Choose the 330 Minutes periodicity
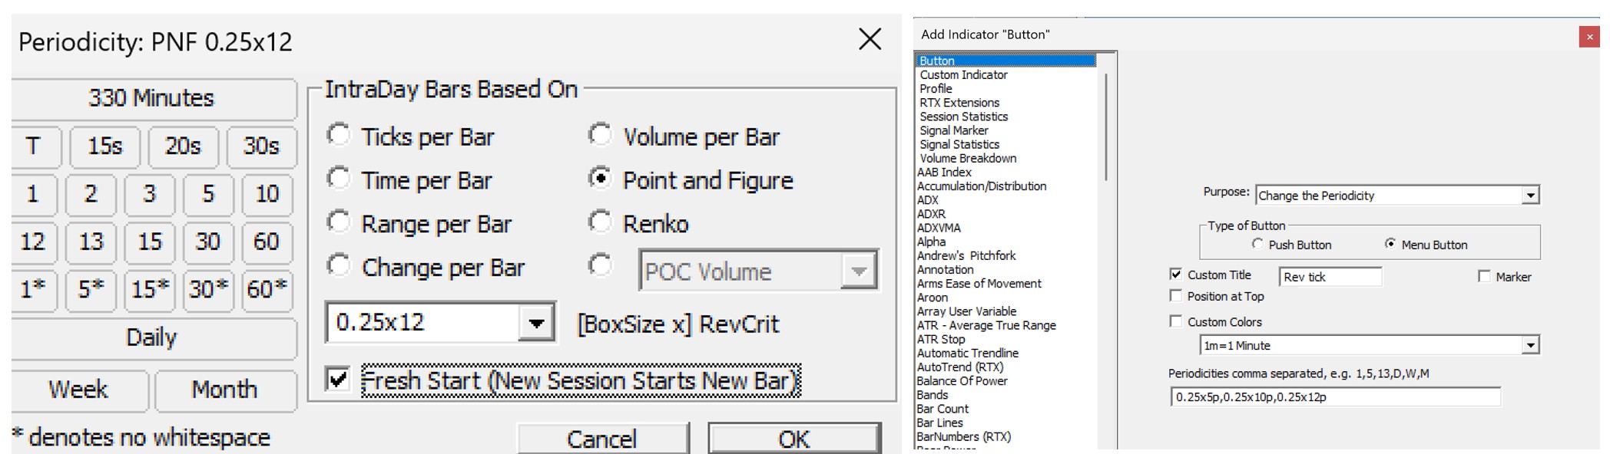This screenshot has height=454, width=1610. click(x=152, y=98)
